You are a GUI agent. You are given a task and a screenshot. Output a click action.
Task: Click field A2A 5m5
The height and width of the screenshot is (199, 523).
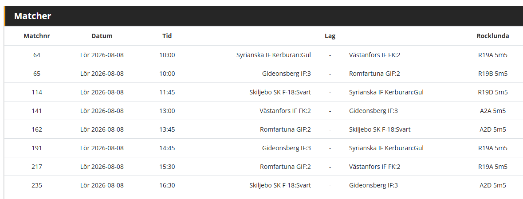pos(493,111)
